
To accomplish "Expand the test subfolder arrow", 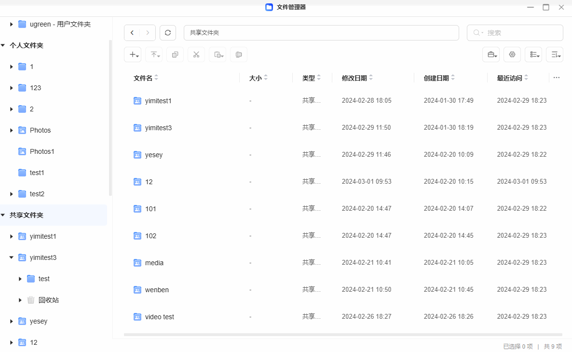I will (20, 279).
